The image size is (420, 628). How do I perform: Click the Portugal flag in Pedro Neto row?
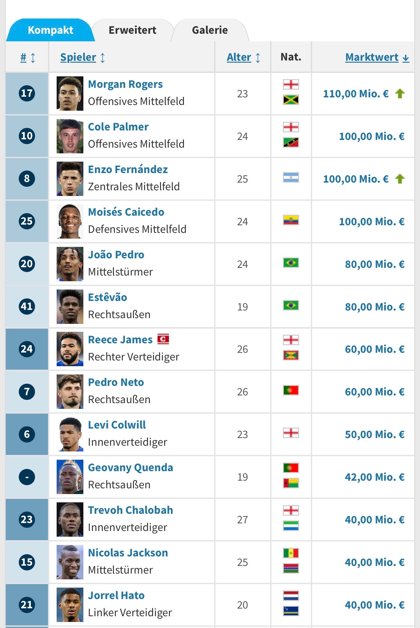coord(291,390)
